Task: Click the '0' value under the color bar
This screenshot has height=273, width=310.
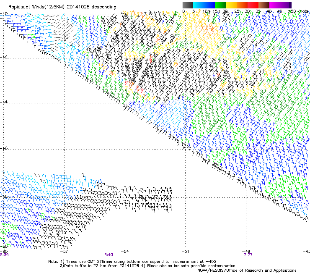Action: click(x=183, y=11)
